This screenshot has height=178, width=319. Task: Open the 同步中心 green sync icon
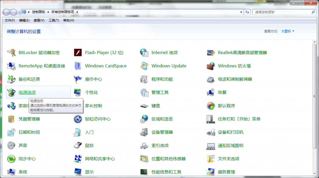pos(12,159)
